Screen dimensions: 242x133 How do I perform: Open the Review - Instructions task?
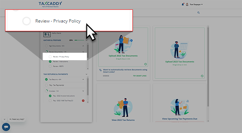click(x=60, y=61)
